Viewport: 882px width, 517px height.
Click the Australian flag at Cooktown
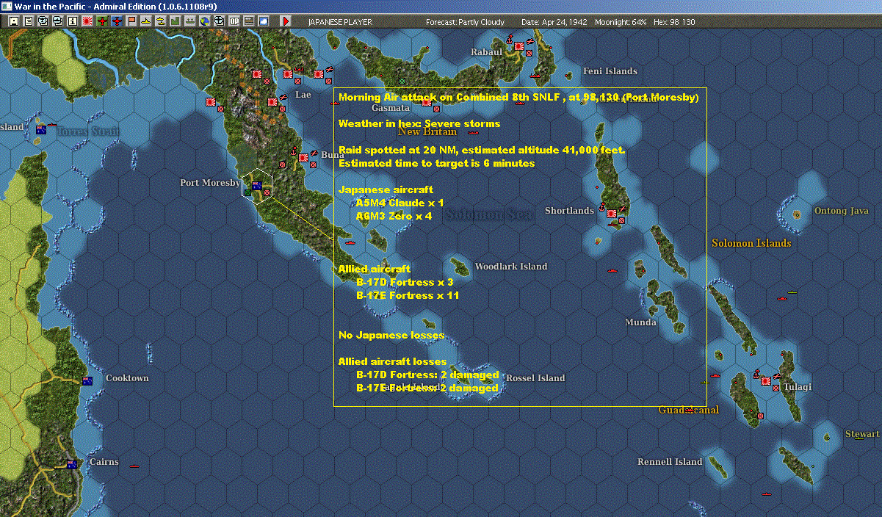click(87, 380)
